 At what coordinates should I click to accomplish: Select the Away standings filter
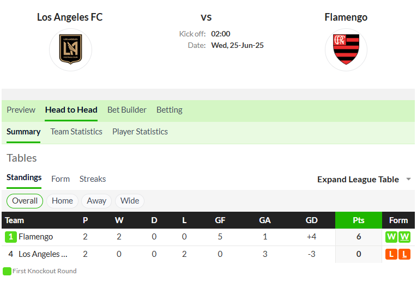96,201
